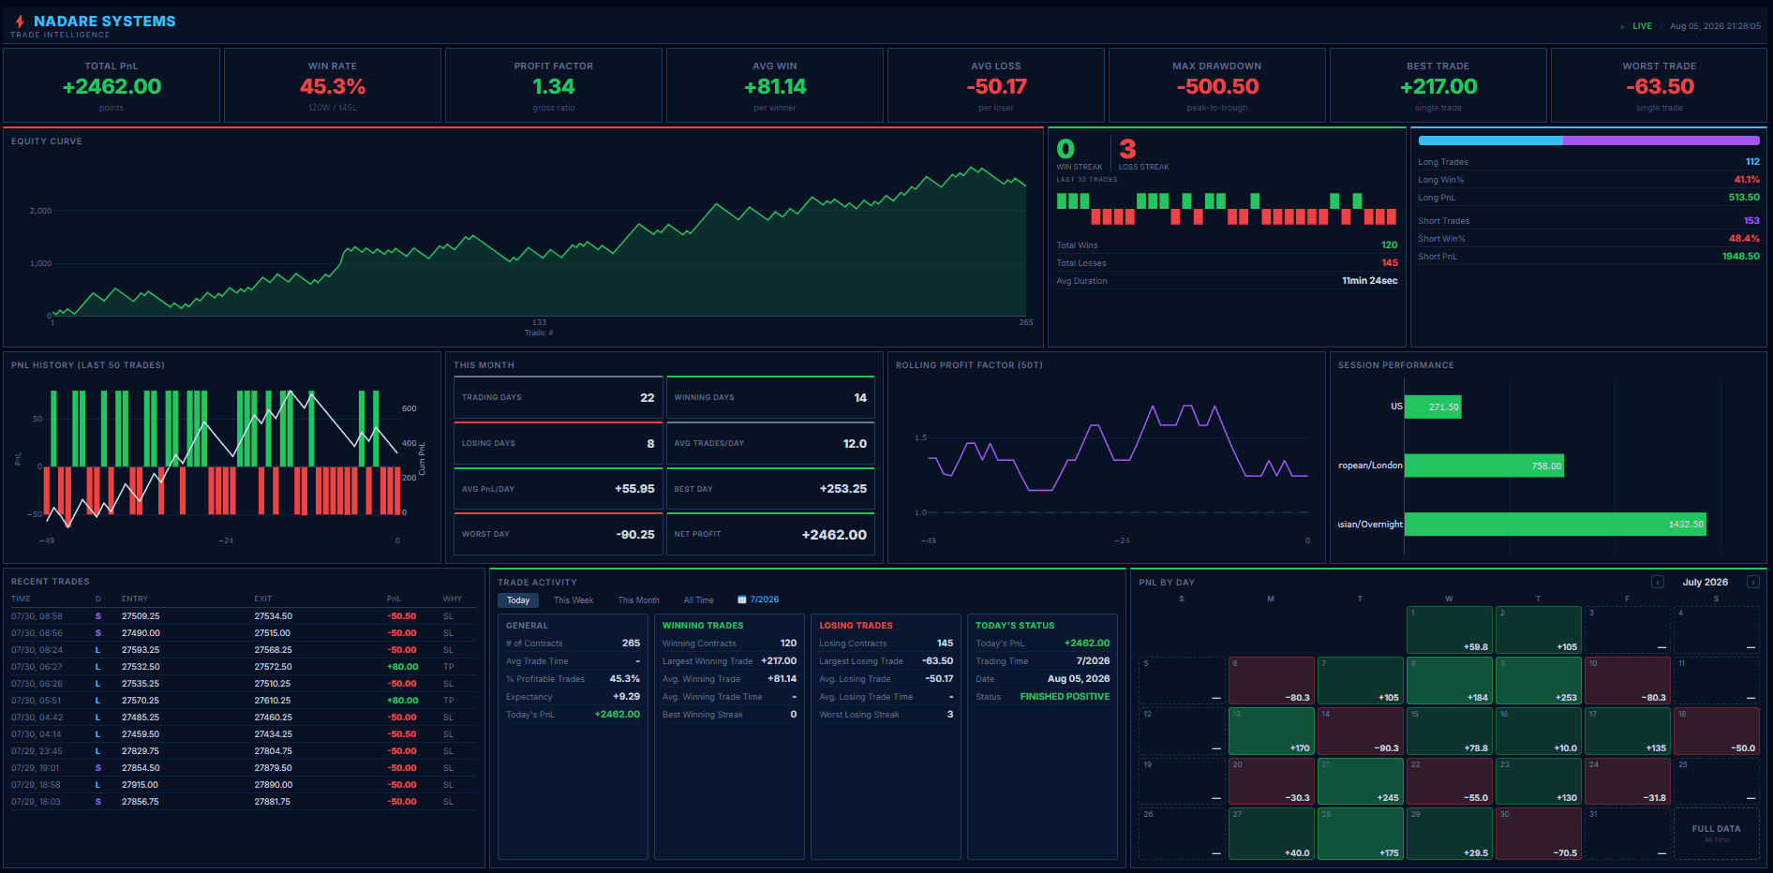
Task: Click blue long segment of ratio bar
Action: tap(1490, 141)
